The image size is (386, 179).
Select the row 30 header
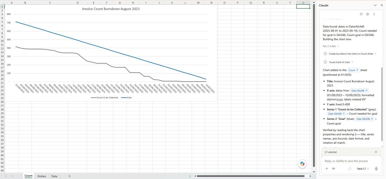point(2,117)
